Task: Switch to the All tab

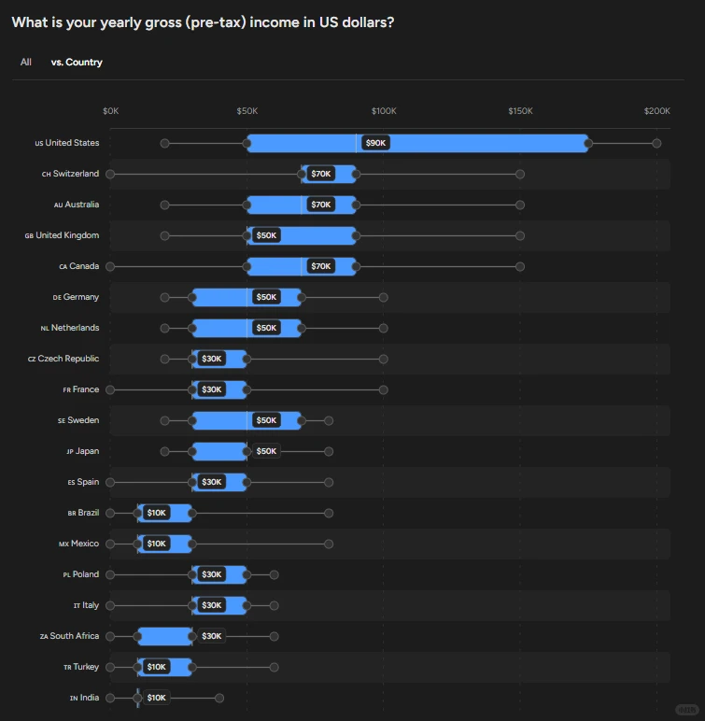Action: point(26,62)
